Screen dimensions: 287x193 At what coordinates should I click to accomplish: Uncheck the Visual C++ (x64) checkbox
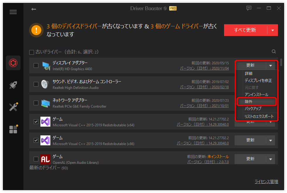tap(36, 122)
